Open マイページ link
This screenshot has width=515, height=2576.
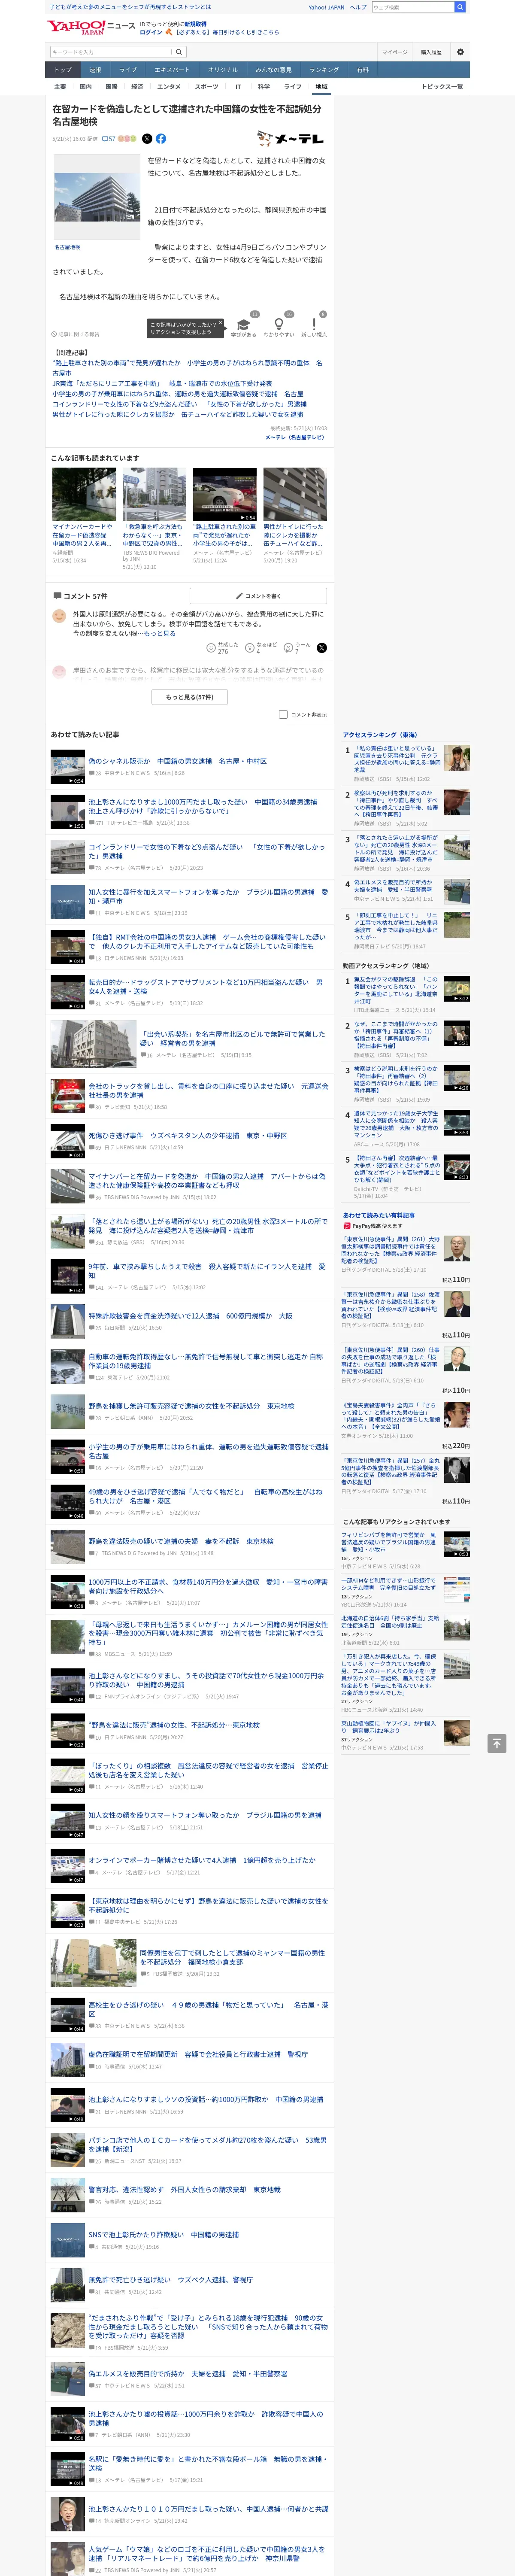[x=394, y=52]
